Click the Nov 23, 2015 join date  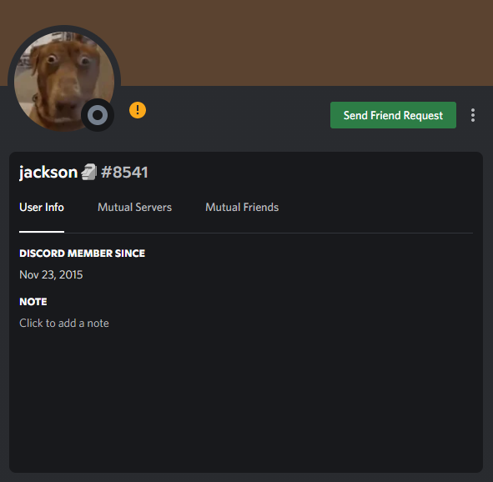click(51, 274)
